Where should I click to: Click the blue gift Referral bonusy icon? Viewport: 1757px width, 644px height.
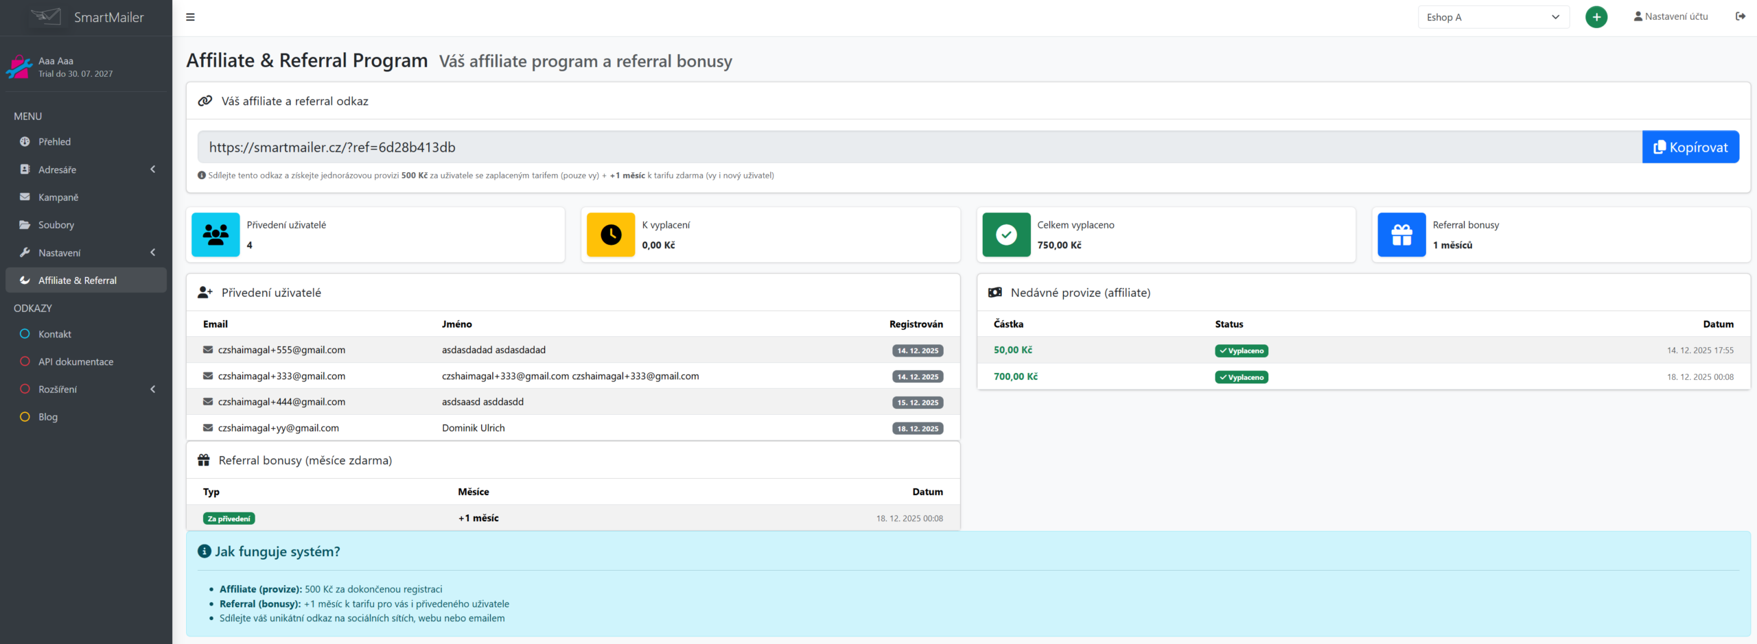tap(1401, 235)
